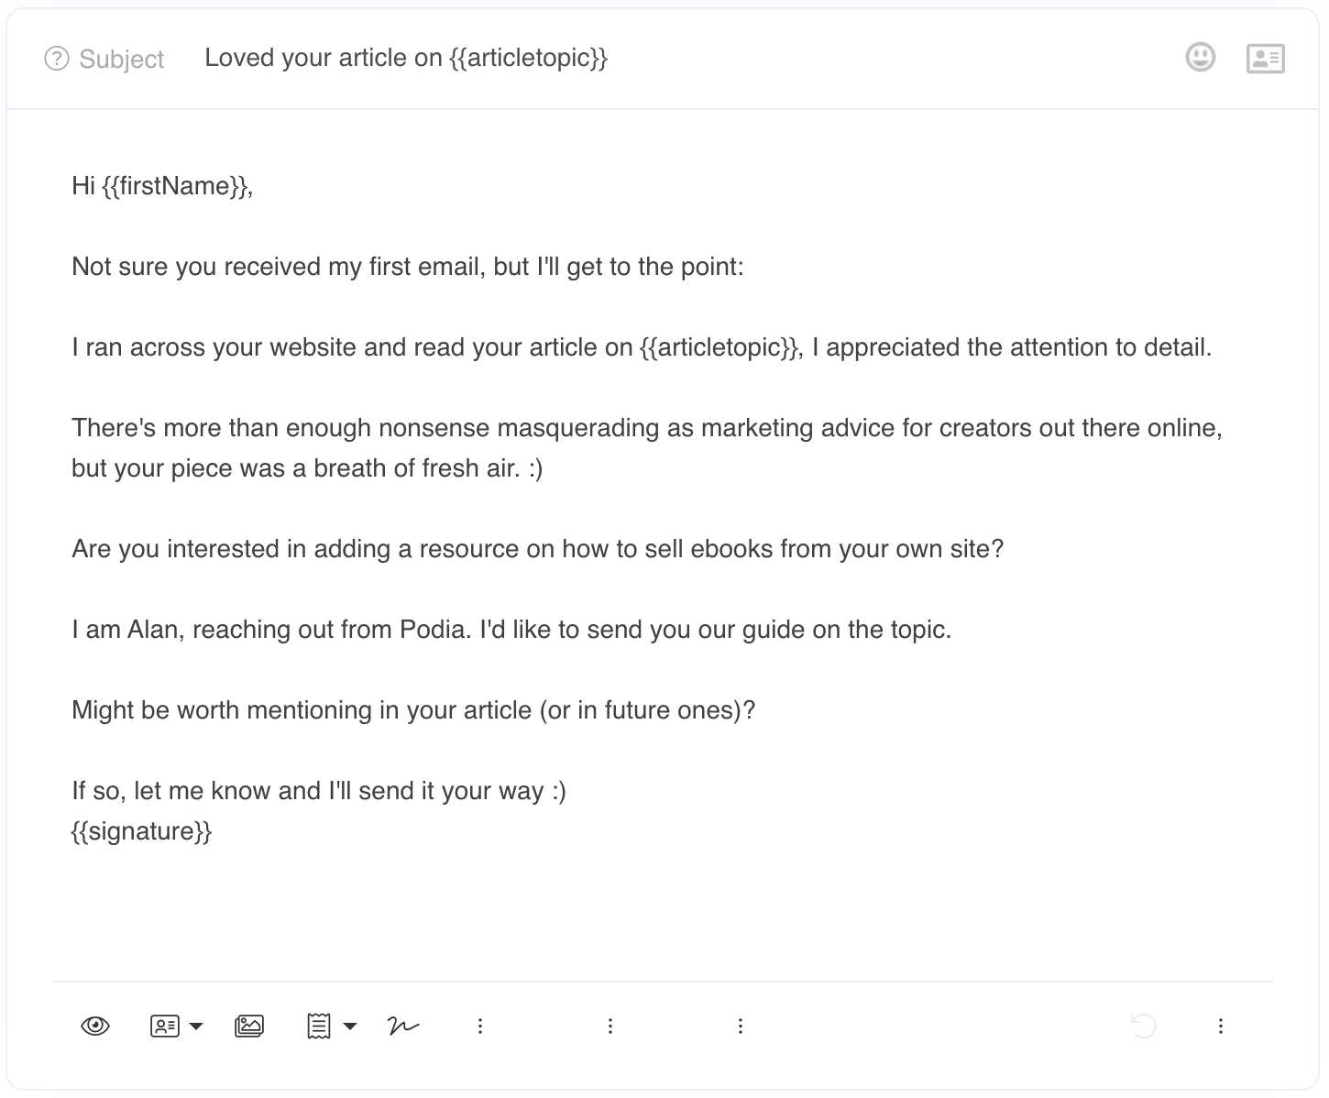Click the {{signature}} placeholder in the body

pyautogui.click(x=142, y=831)
